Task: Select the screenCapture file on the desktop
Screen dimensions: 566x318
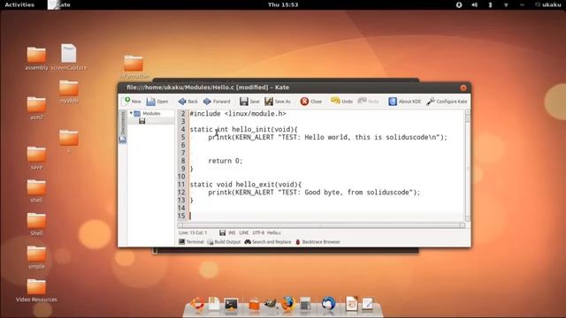Action: click(x=69, y=57)
